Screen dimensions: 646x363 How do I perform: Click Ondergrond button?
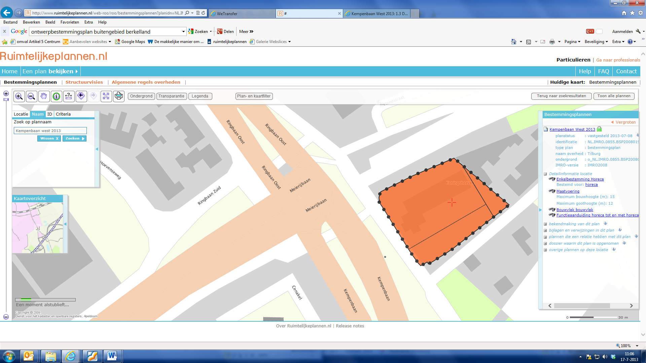141,96
